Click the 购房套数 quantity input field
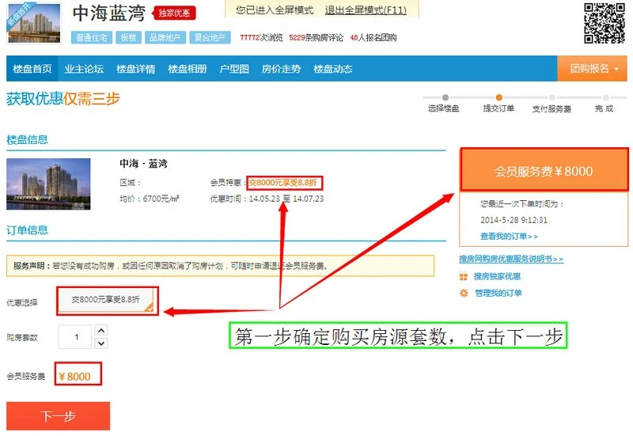The width and height of the screenshot is (633, 436). coord(75,336)
